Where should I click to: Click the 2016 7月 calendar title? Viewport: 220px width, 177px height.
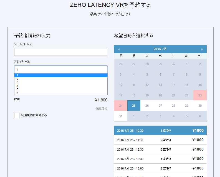pyautogui.click(x=160, y=49)
